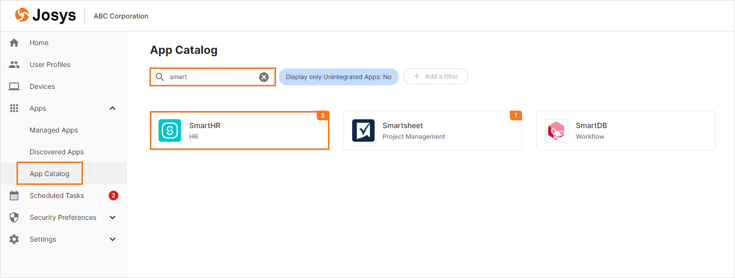Select App Catalog submenu item
735x278 pixels.
(x=49, y=174)
